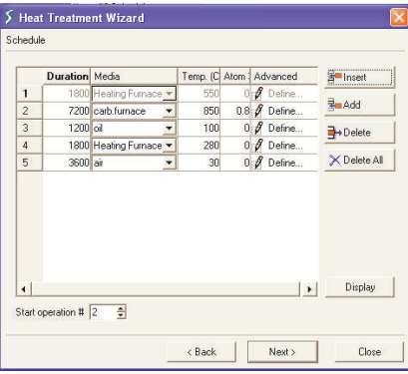Click the horizontal scrollbar track
This screenshot has height=374, width=408.
[x=167, y=289]
